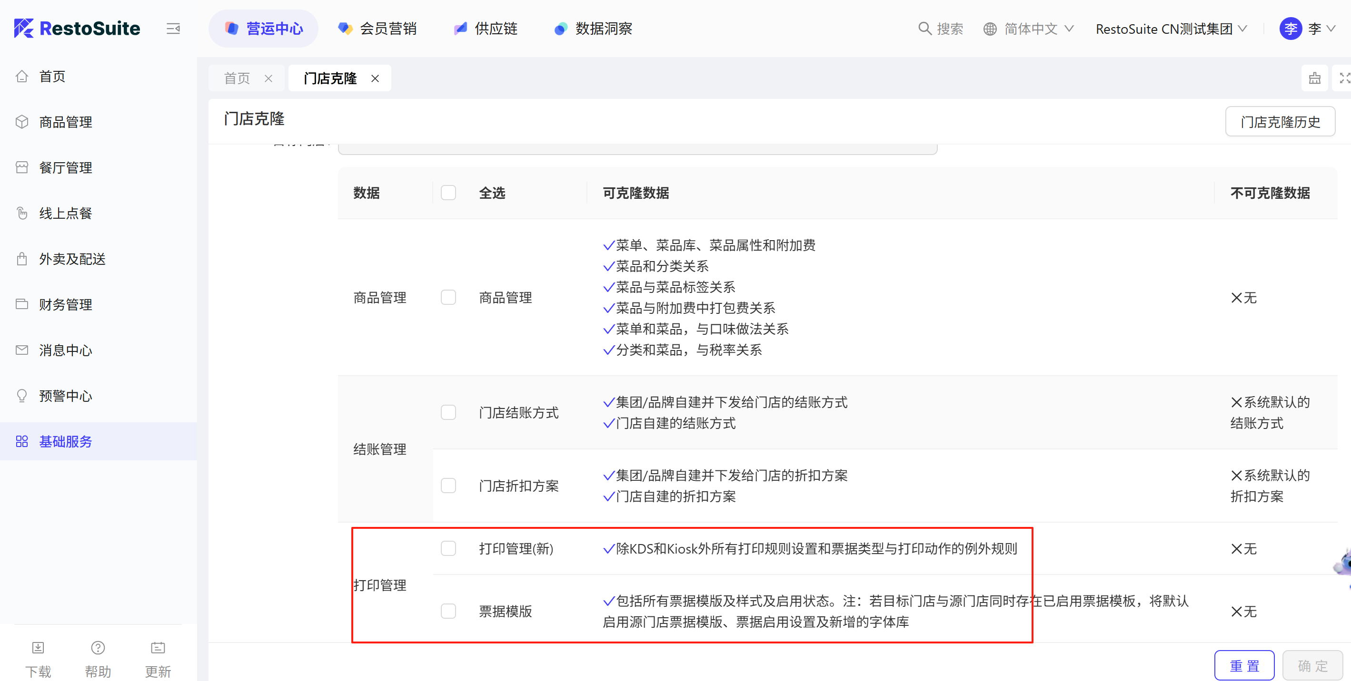Screen dimensions: 1351x681
Task: Open the 会员营销 module
Action: point(377,28)
